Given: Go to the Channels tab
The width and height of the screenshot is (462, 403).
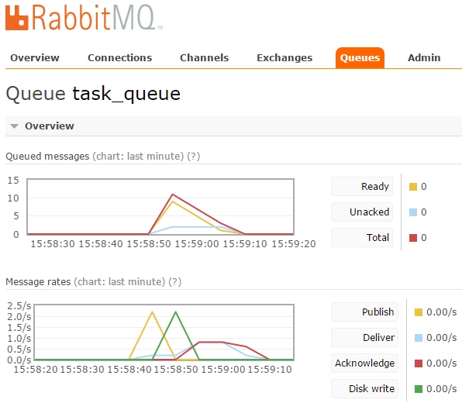Looking at the screenshot, I should pyautogui.click(x=204, y=58).
